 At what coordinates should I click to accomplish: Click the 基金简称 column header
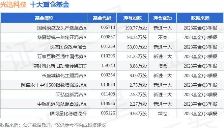[x=44, y=18]
